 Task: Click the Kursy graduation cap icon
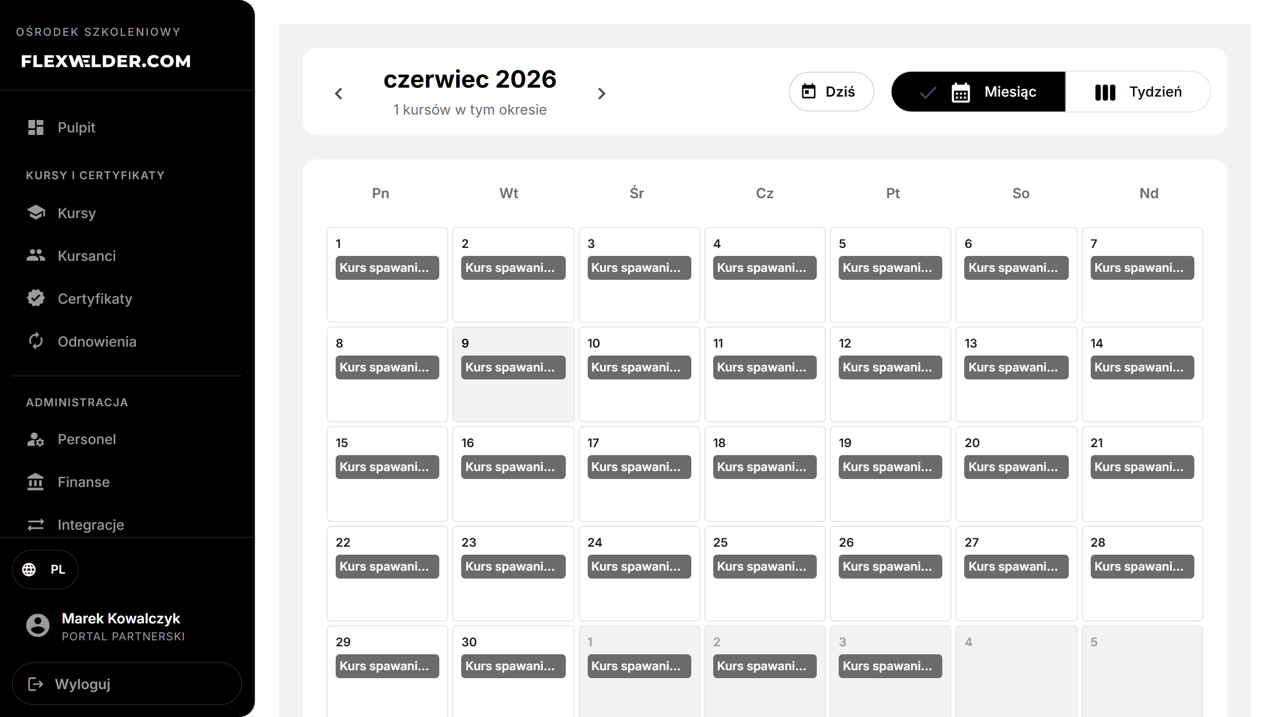coord(36,213)
